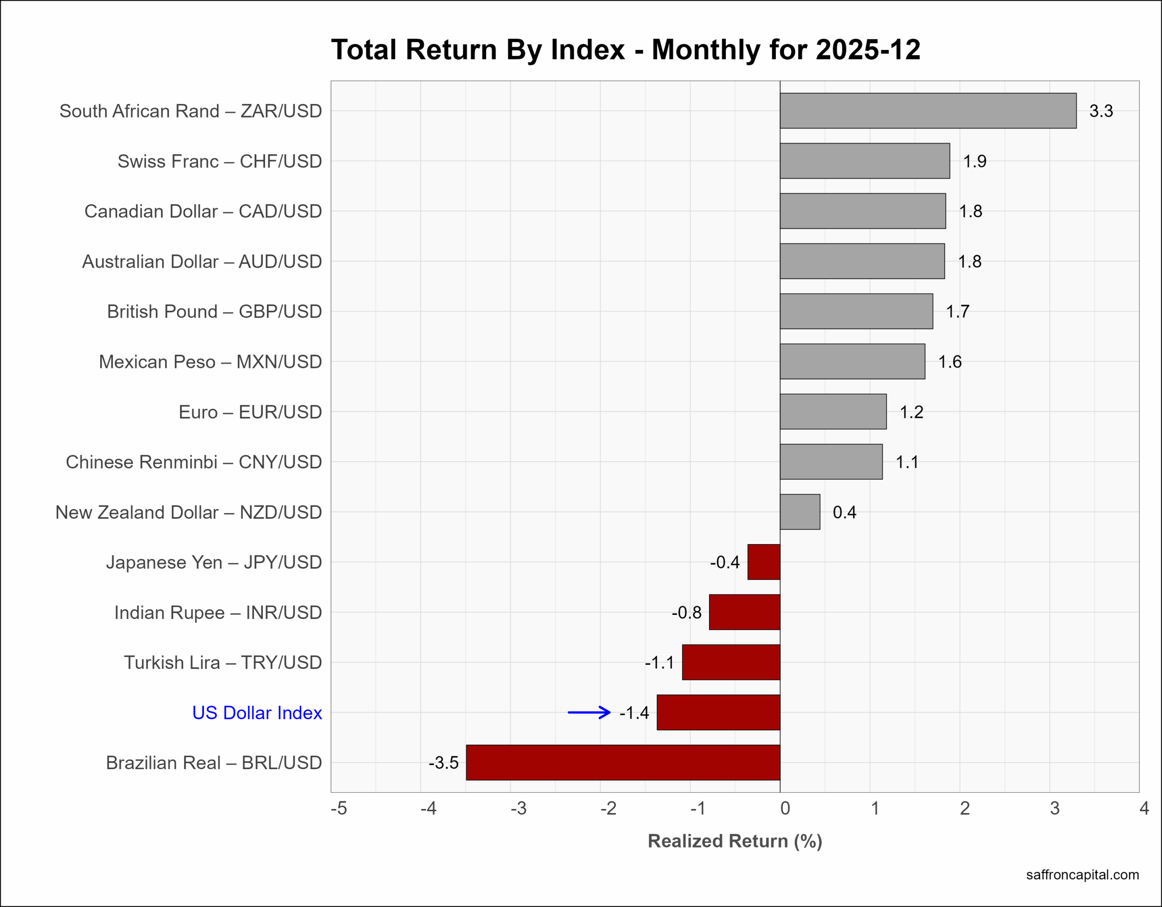Image resolution: width=1162 pixels, height=907 pixels.
Task: Click the -3.5 value label
Action: pos(443,763)
